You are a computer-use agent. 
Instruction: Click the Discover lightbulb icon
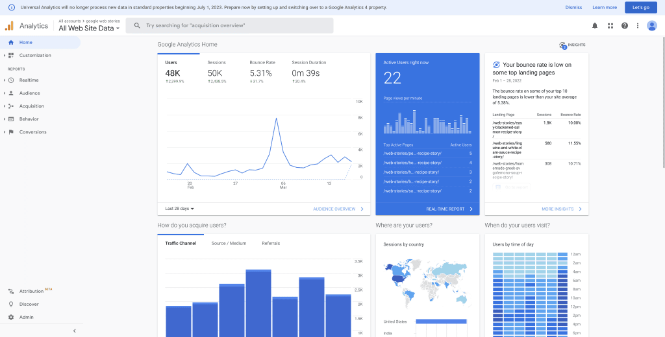click(11, 305)
